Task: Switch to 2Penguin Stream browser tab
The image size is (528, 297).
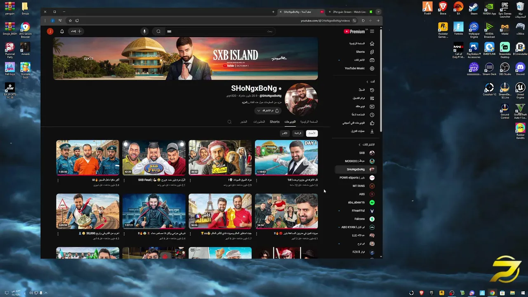Action: (x=350, y=12)
